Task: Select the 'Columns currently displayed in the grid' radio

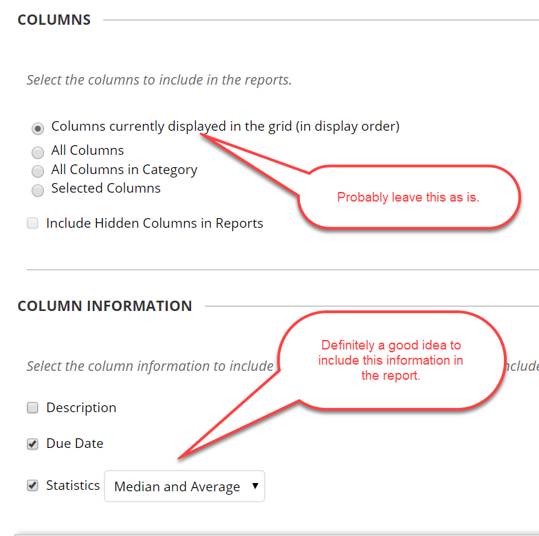Action: pos(38,129)
